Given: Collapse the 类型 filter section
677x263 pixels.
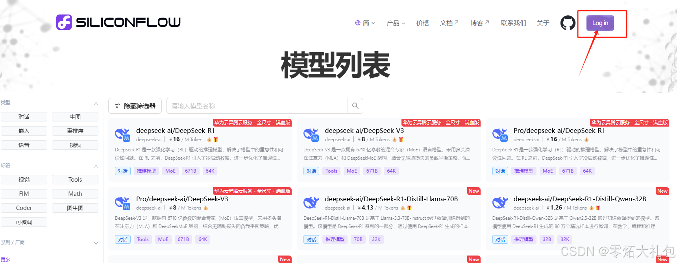Looking at the screenshot, I should click(x=96, y=103).
